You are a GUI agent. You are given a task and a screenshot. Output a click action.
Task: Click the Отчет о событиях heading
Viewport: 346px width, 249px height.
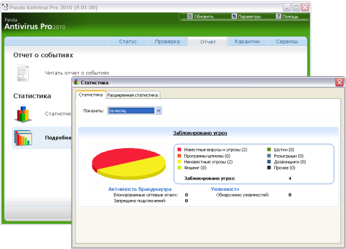43,55
